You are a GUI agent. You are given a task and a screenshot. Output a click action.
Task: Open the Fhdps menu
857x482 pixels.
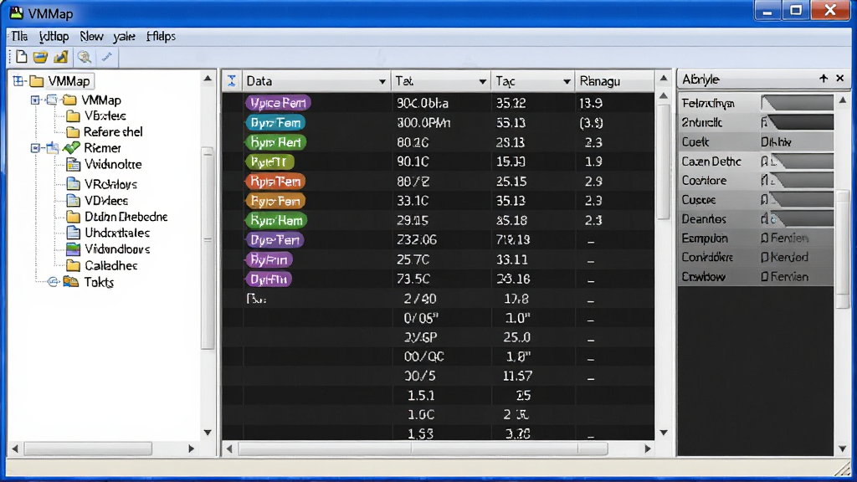161,36
